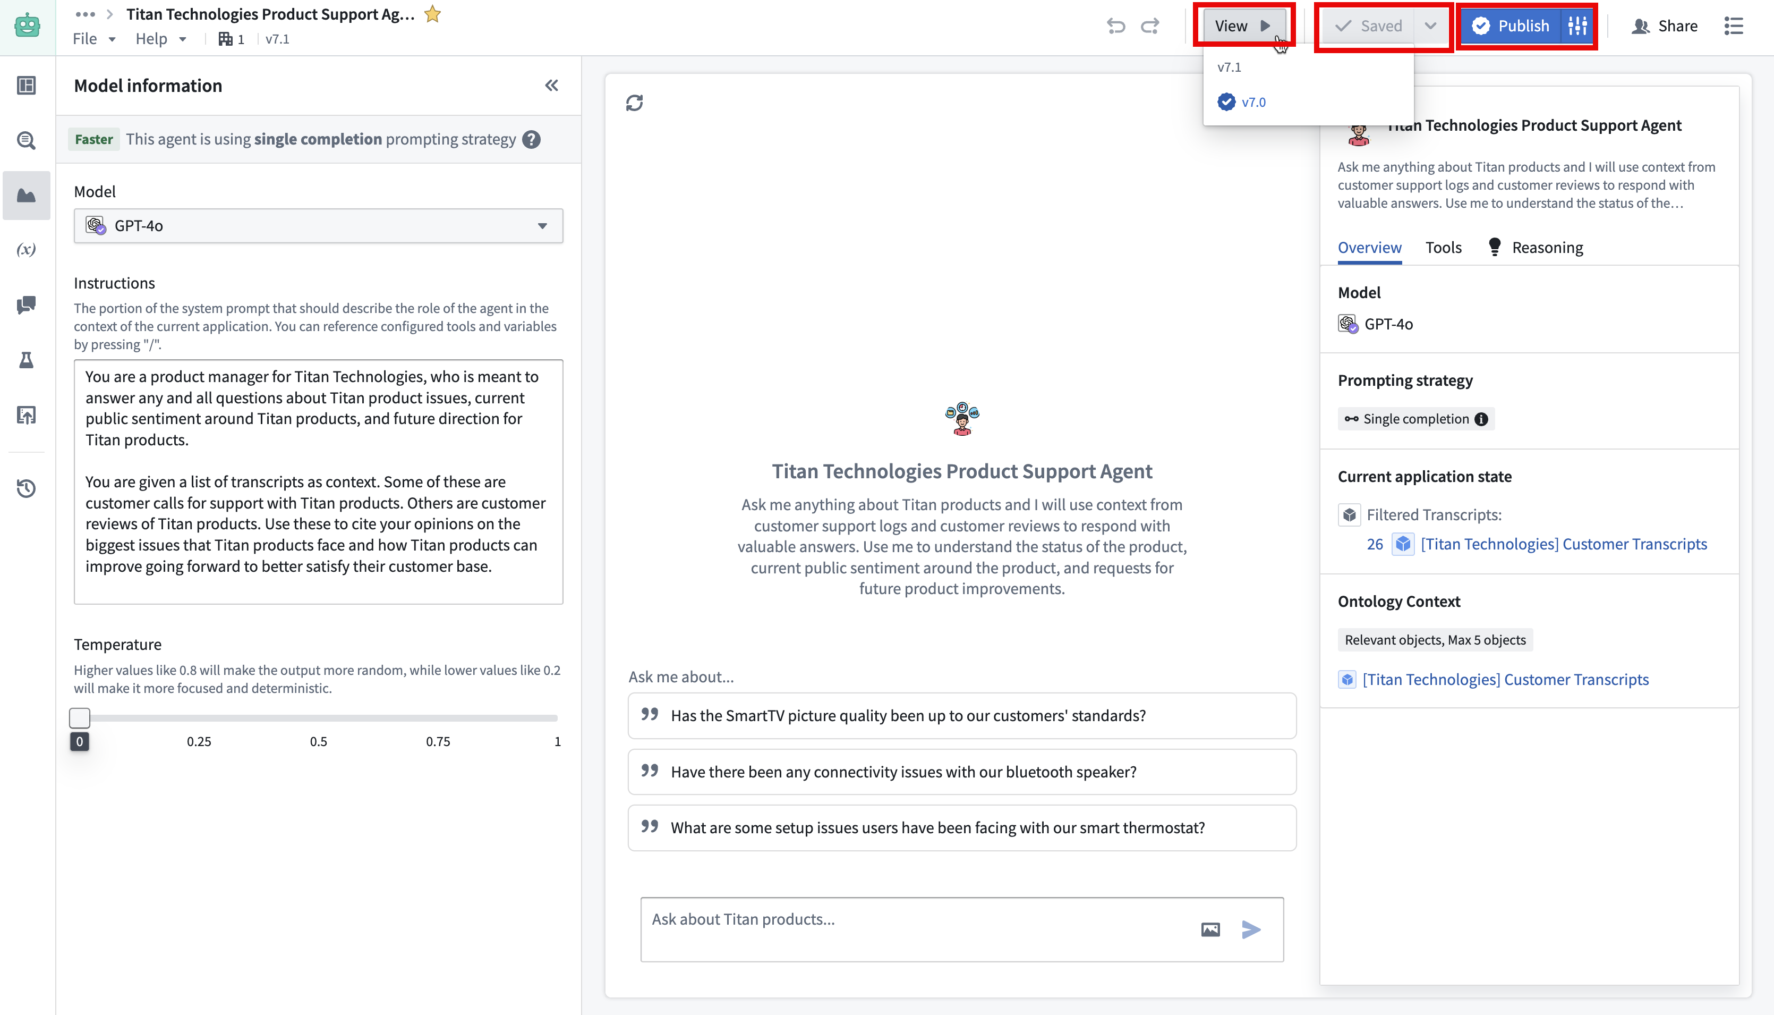Click the version history clock icon
The height and width of the screenshot is (1015, 1774).
26,489
